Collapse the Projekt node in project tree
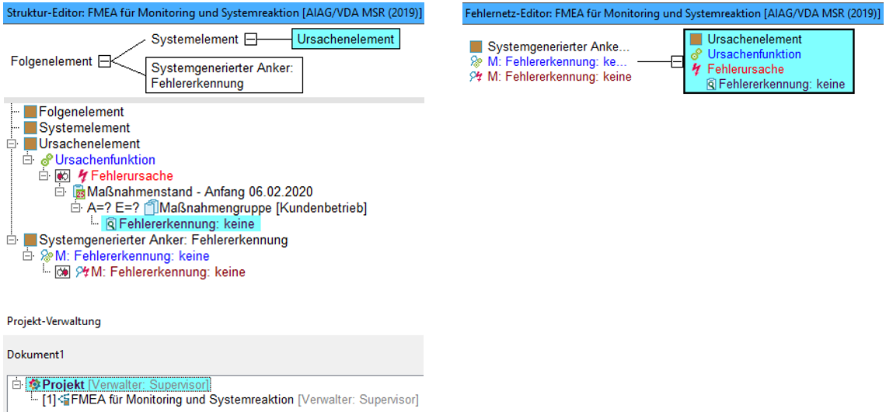 click(x=16, y=385)
